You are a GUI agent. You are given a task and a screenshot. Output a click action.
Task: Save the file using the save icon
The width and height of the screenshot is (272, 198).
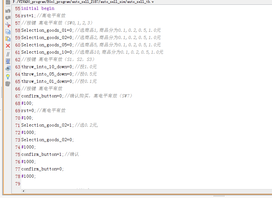coord(8,3)
